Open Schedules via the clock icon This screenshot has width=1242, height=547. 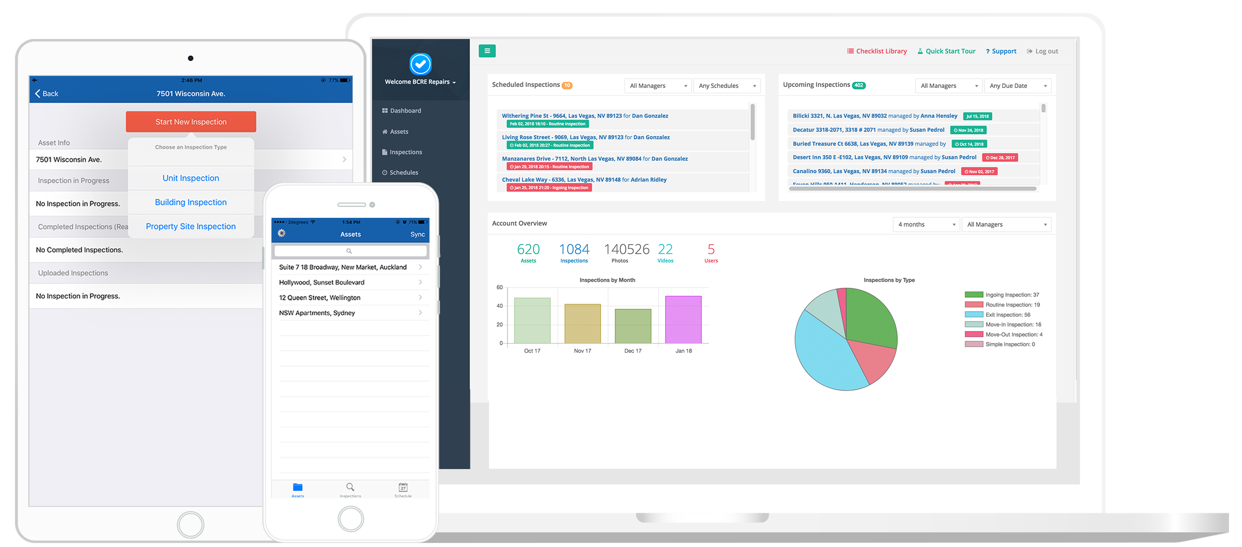click(384, 172)
